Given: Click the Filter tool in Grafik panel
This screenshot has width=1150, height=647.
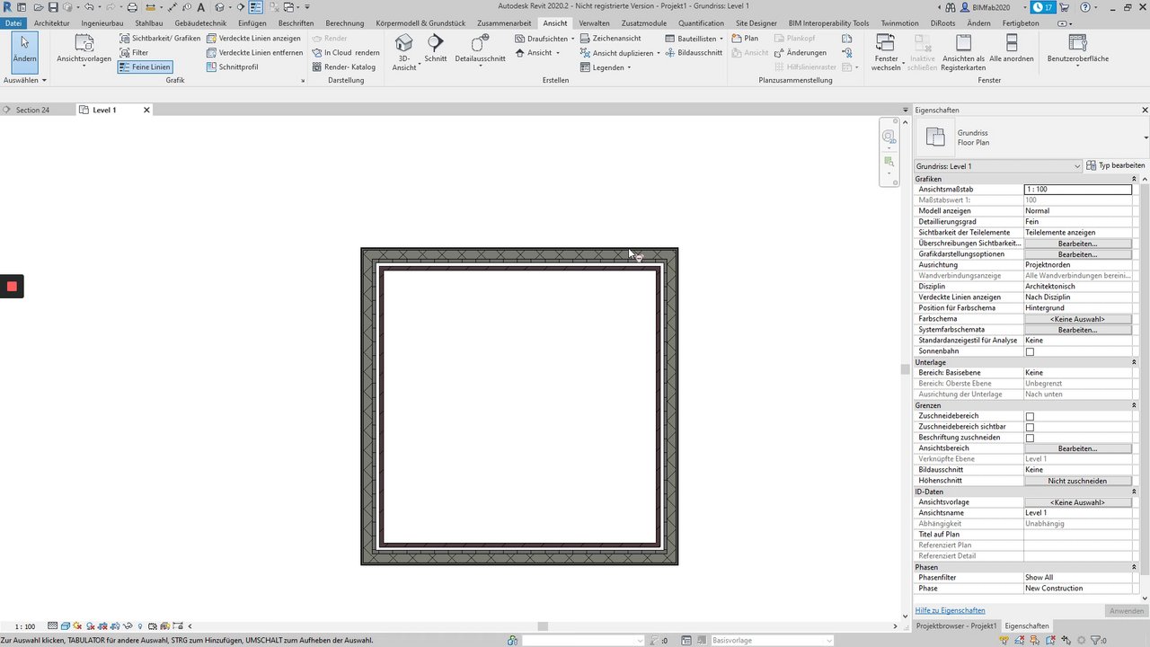Looking at the screenshot, I should click(134, 53).
